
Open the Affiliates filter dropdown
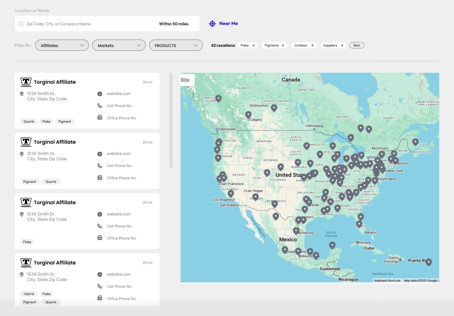[x=62, y=45]
